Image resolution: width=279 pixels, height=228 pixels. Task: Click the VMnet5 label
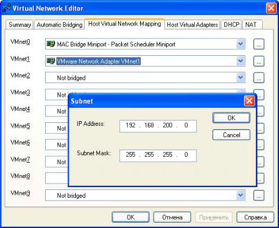pos(20,126)
